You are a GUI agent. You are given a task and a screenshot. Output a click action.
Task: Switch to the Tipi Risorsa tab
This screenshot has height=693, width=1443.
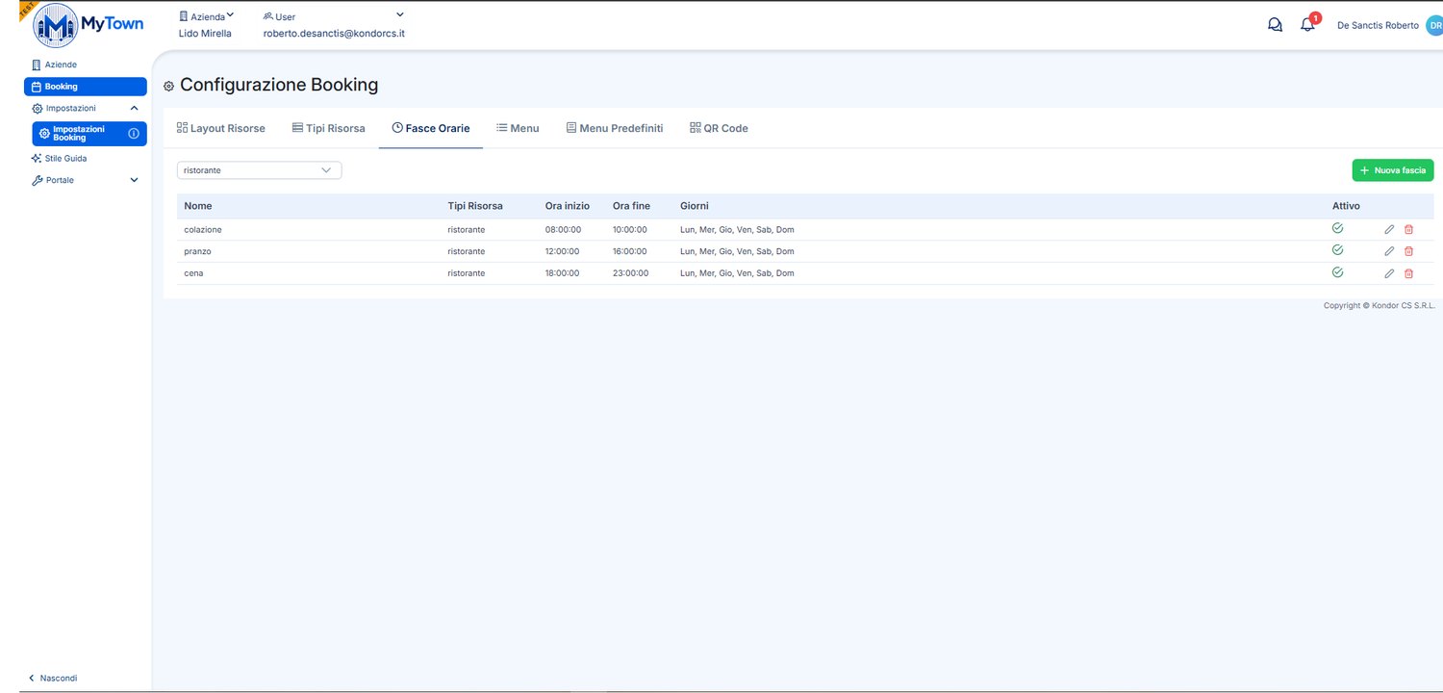tap(328, 128)
